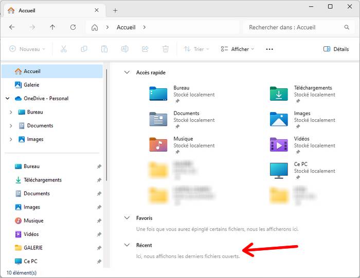Select Accueil in the navigation pane

[52, 71]
